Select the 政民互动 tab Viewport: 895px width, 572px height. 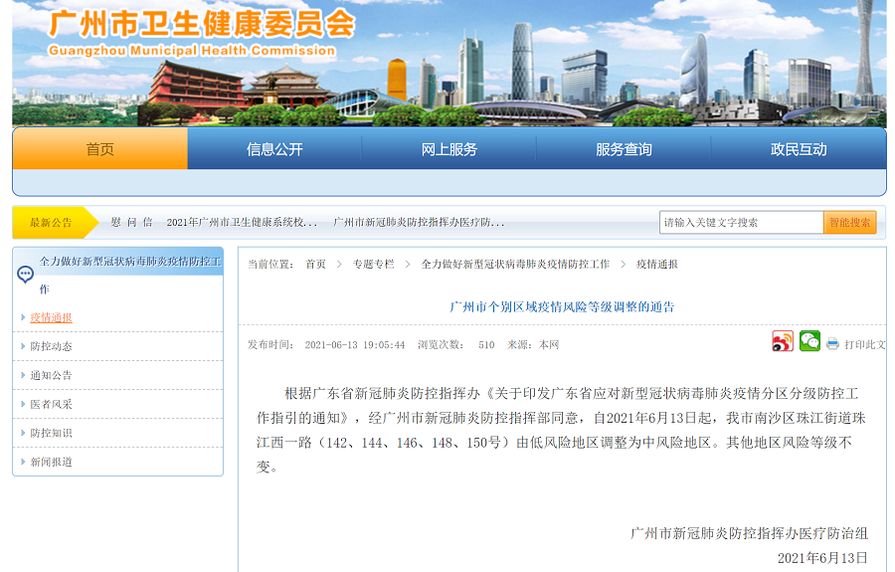click(799, 149)
